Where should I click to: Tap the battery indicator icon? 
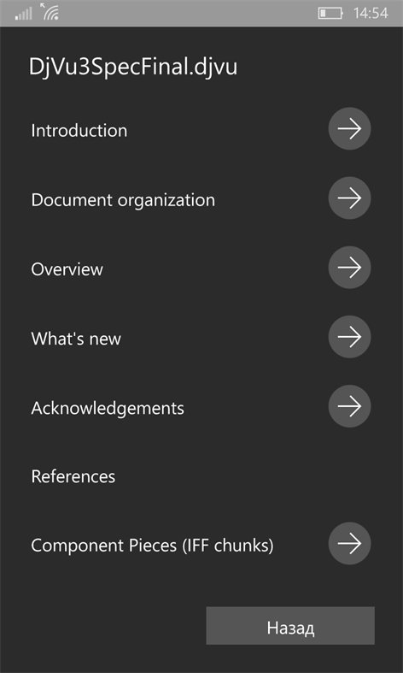[330, 14]
